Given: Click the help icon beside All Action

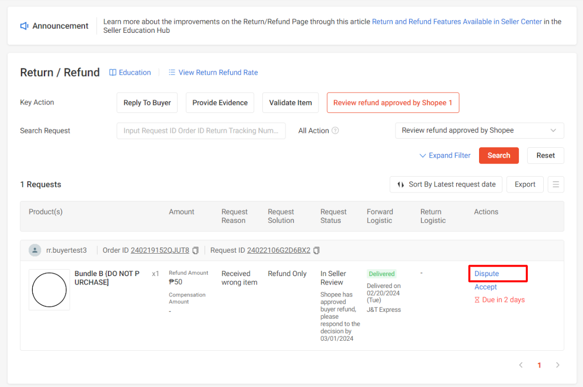Looking at the screenshot, I should click(x=335, y=131).
